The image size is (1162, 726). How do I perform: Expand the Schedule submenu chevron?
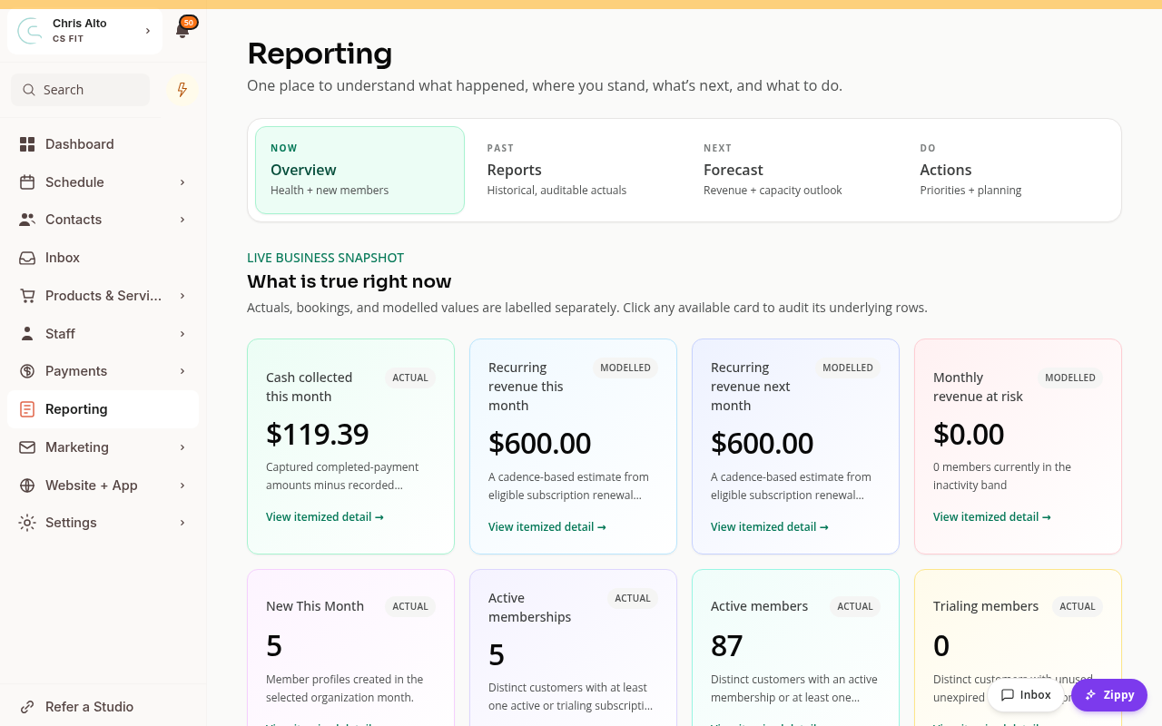[x=182, y=182]
